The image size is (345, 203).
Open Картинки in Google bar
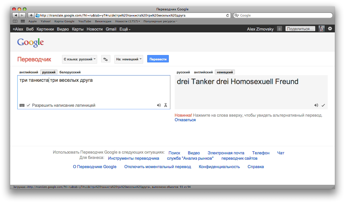pos(45,29)
